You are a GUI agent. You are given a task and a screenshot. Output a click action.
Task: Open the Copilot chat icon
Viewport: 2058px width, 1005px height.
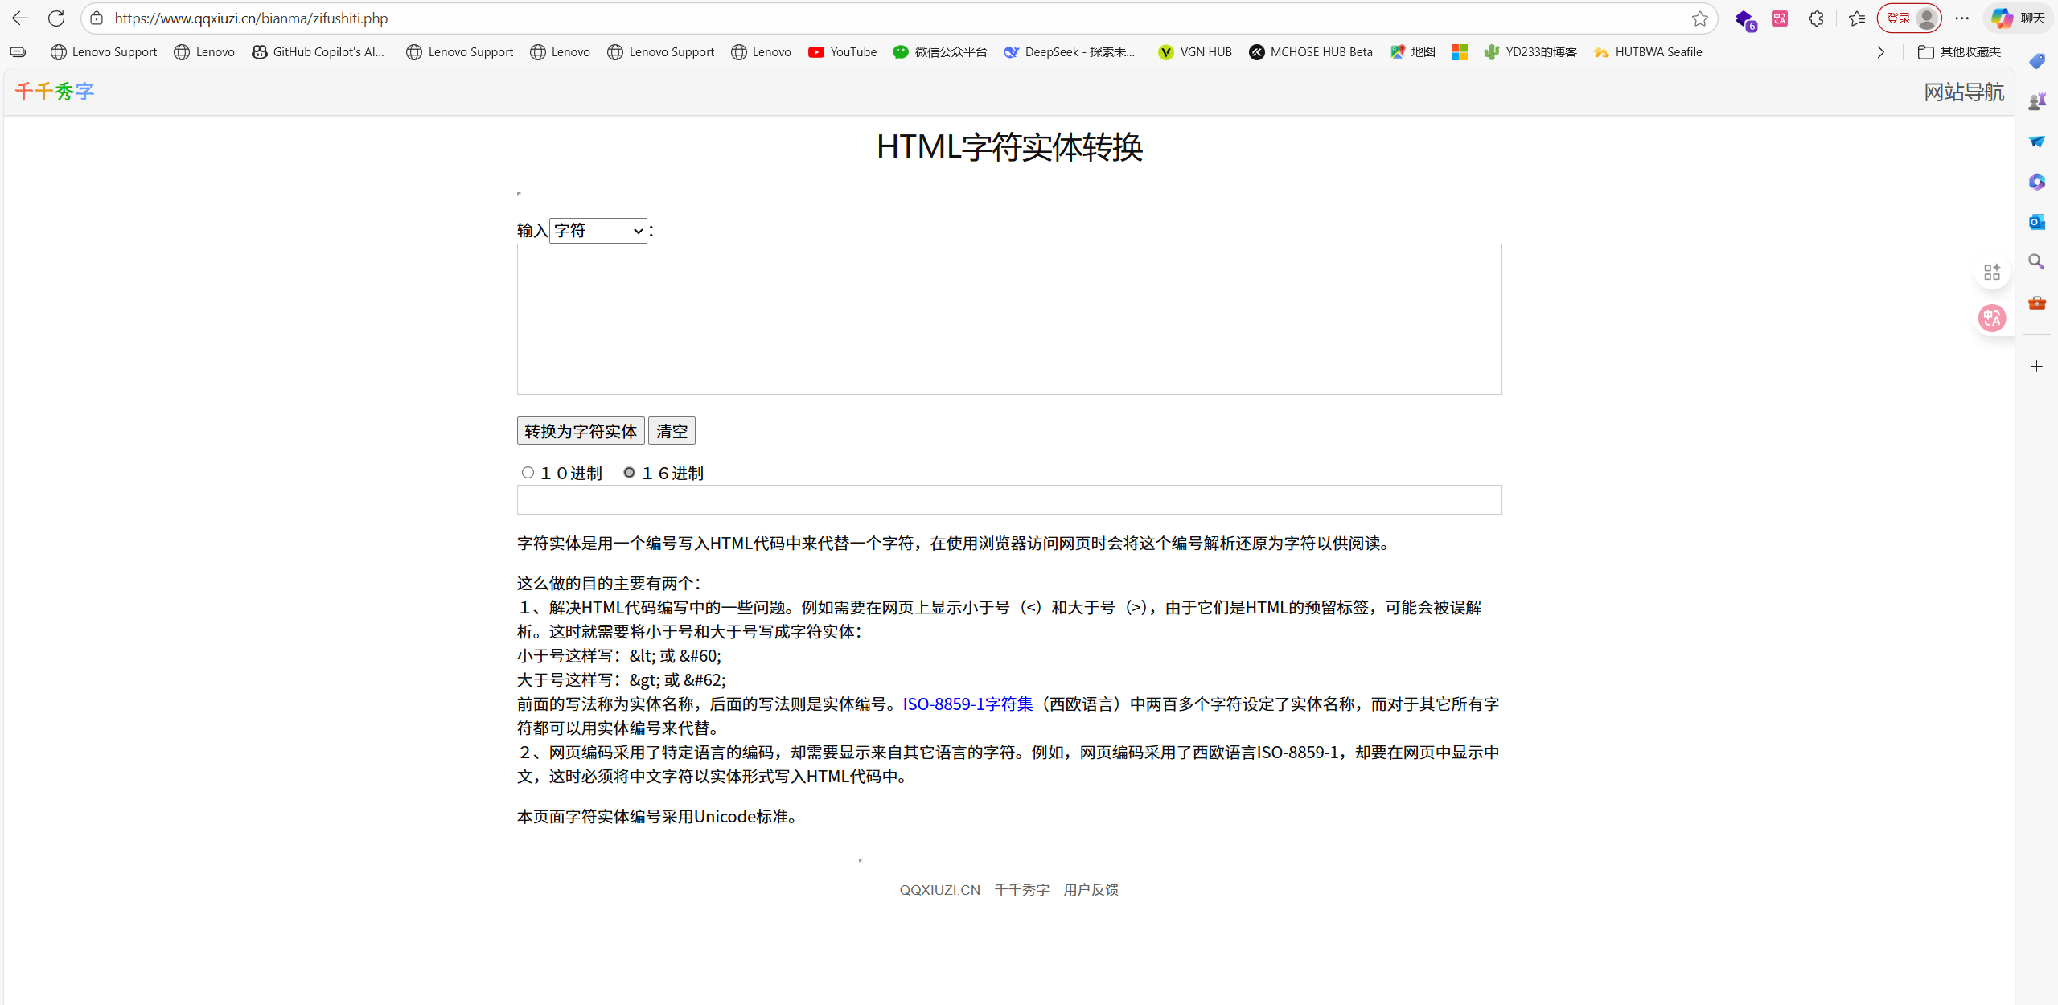click(2019, 18)
